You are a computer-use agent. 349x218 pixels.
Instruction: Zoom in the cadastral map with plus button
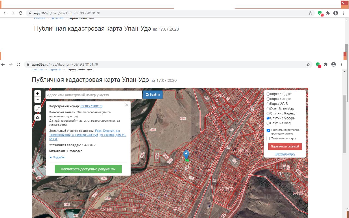pyautogui.click(x=38, y=93)
